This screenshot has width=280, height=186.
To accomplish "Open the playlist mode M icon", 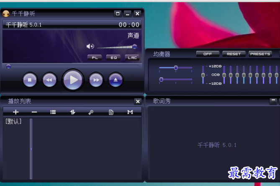I will (130, 112).
